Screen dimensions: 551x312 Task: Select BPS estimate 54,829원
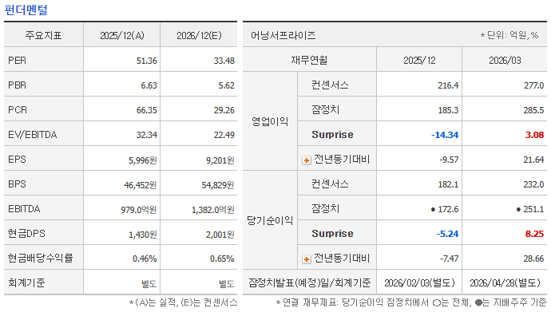coord(218,185)
